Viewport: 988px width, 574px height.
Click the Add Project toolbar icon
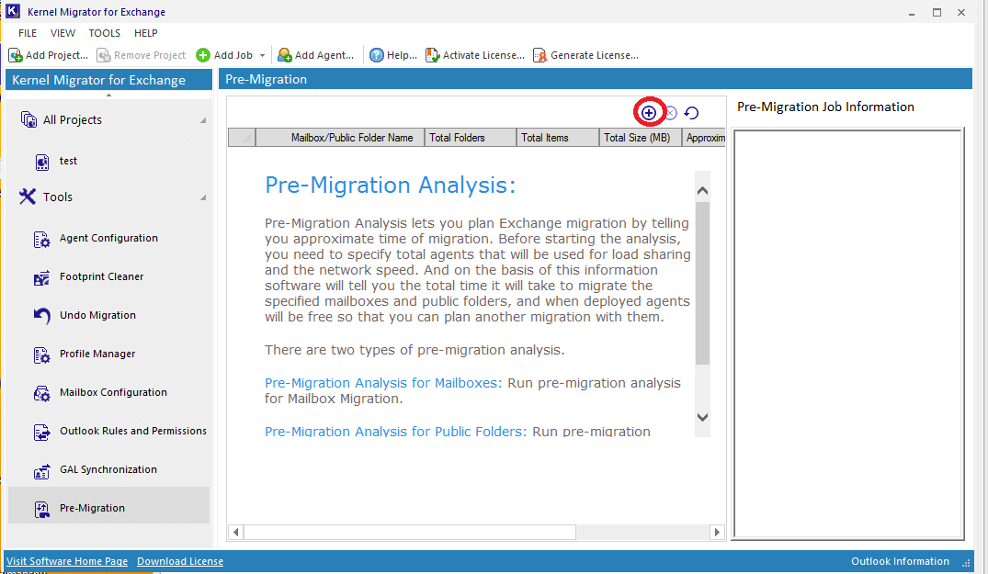pos(15,55)
